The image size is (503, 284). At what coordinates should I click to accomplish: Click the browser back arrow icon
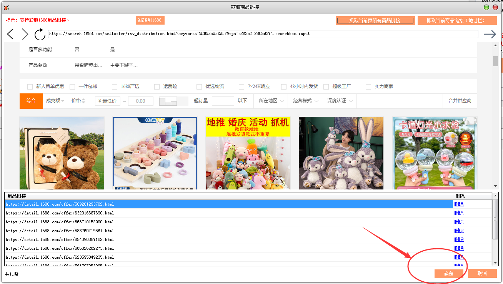[10, 34]
